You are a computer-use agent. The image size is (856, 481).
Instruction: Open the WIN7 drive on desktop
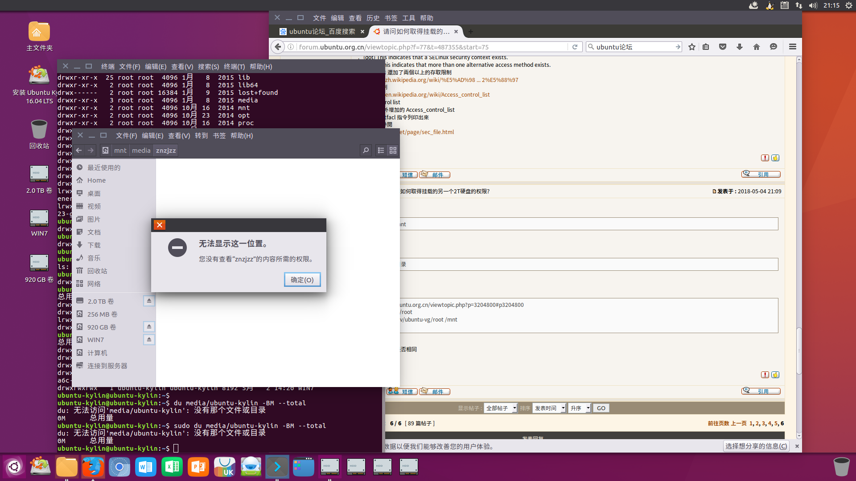click(x=39, y=223)
